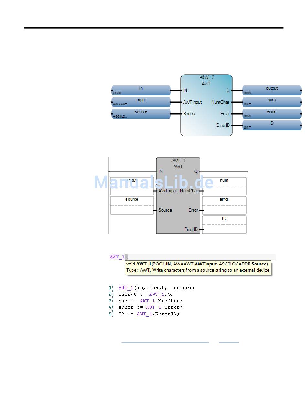Click the Q pin on the gray ladder block

click(196, 172)
